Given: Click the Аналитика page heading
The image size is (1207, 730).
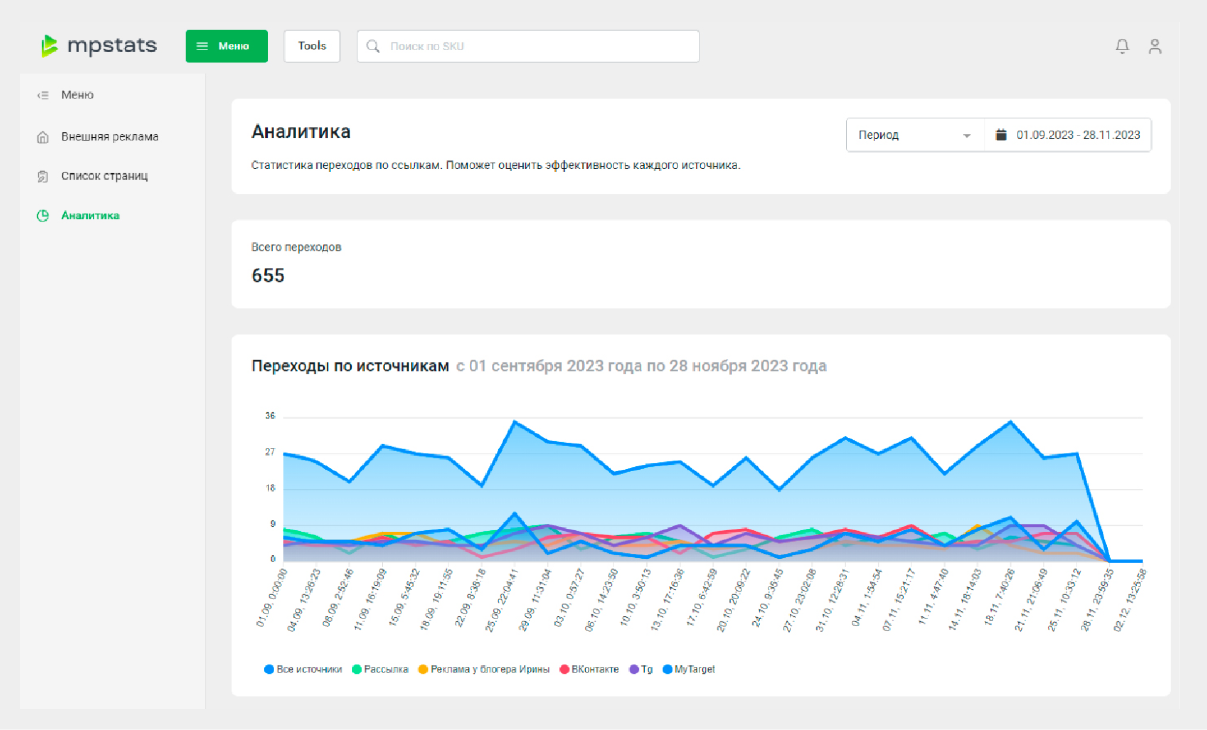Looking at the screenshot, I should (x=301, y=131).
